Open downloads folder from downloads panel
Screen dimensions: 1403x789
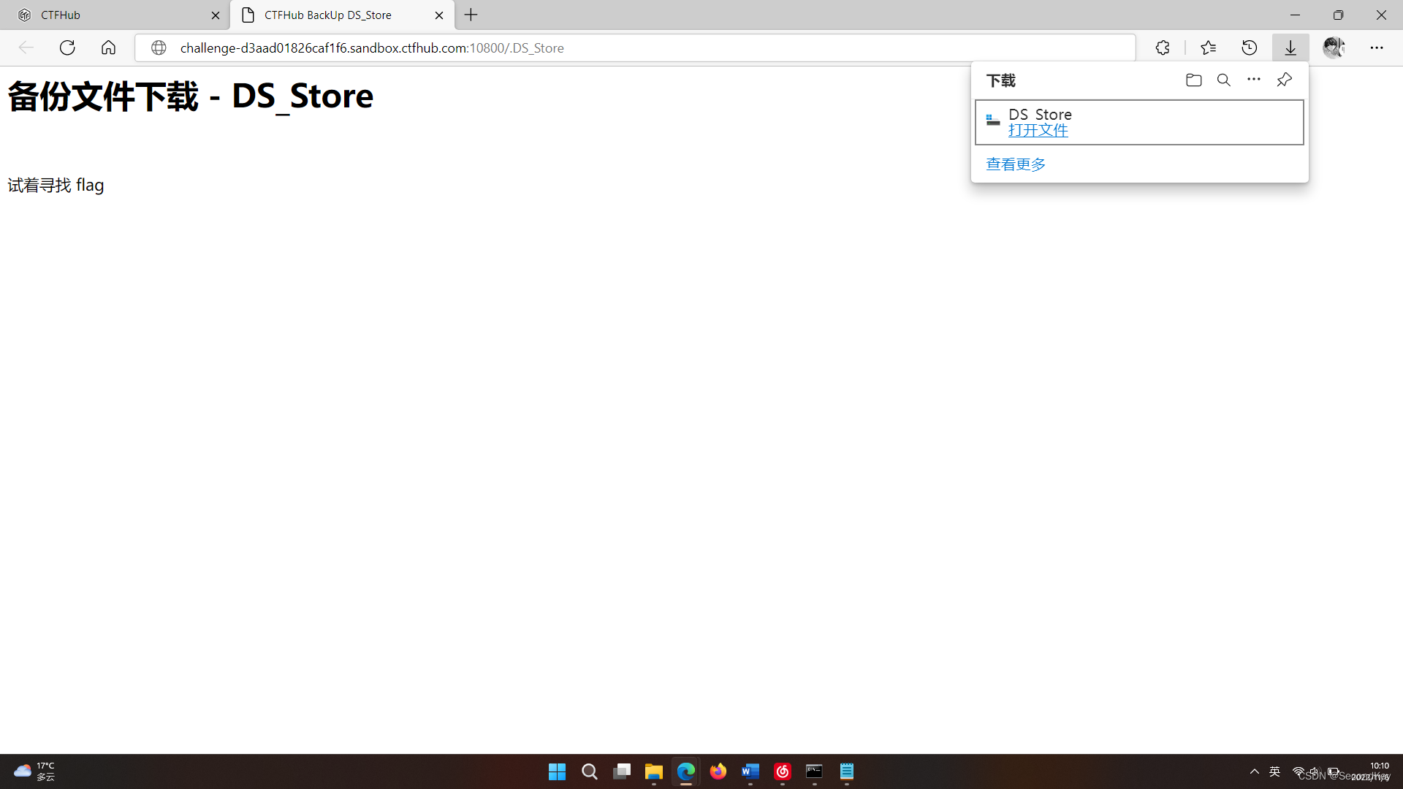(x=1193, y=80)
